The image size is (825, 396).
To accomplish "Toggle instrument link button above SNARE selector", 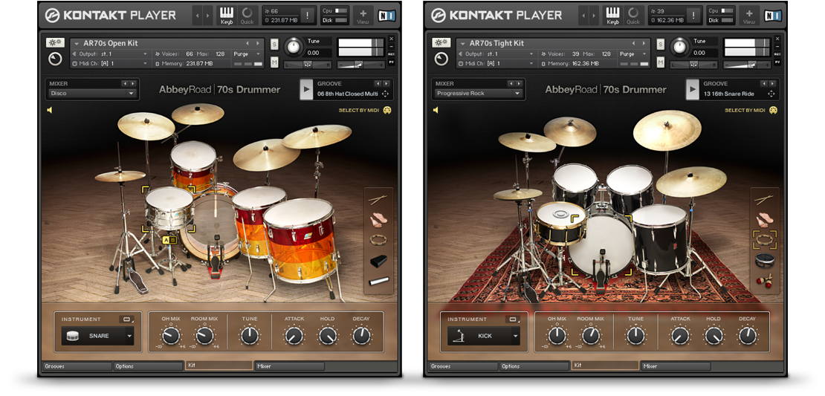I will pos(126,319).
